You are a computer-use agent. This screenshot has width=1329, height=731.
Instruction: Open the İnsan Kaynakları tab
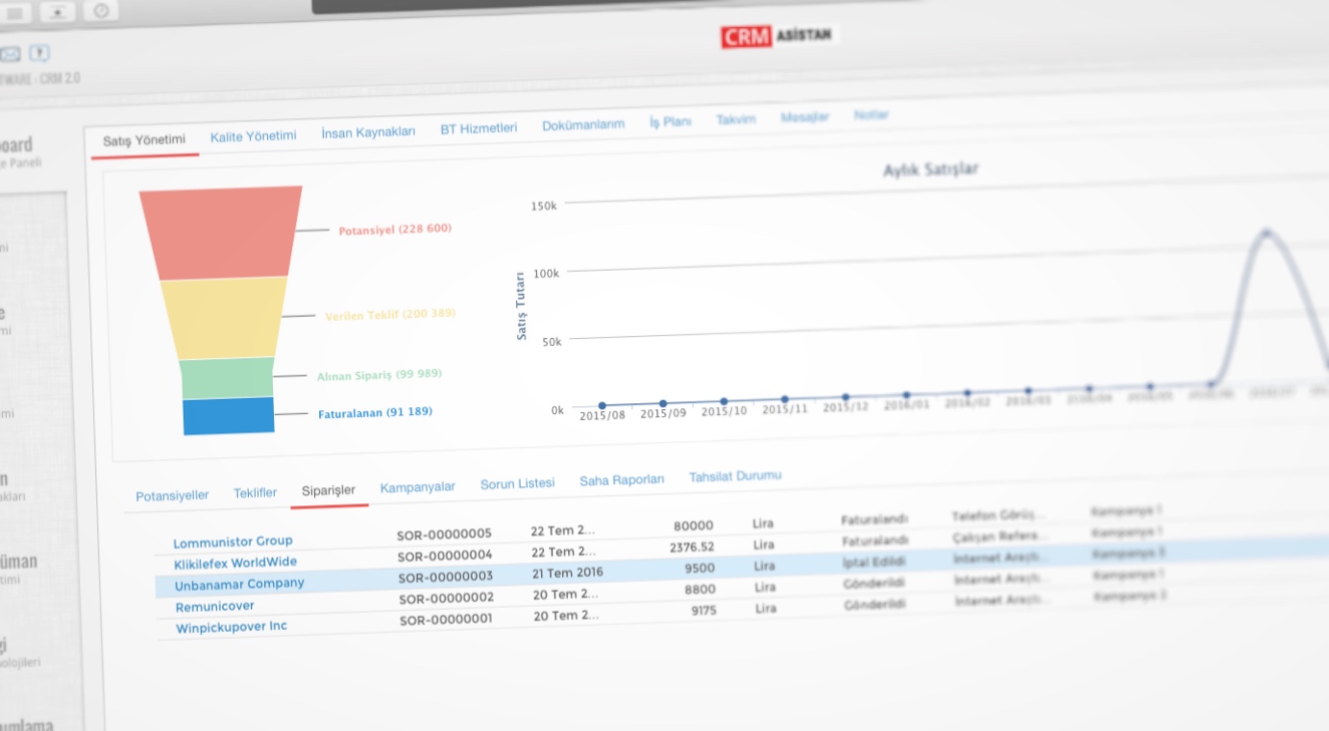(368, 132)
